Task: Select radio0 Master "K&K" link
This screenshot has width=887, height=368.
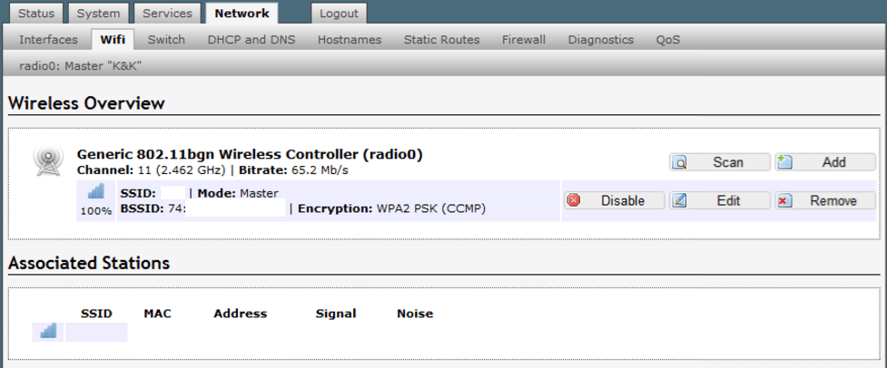Action: (x=80, y=66)
